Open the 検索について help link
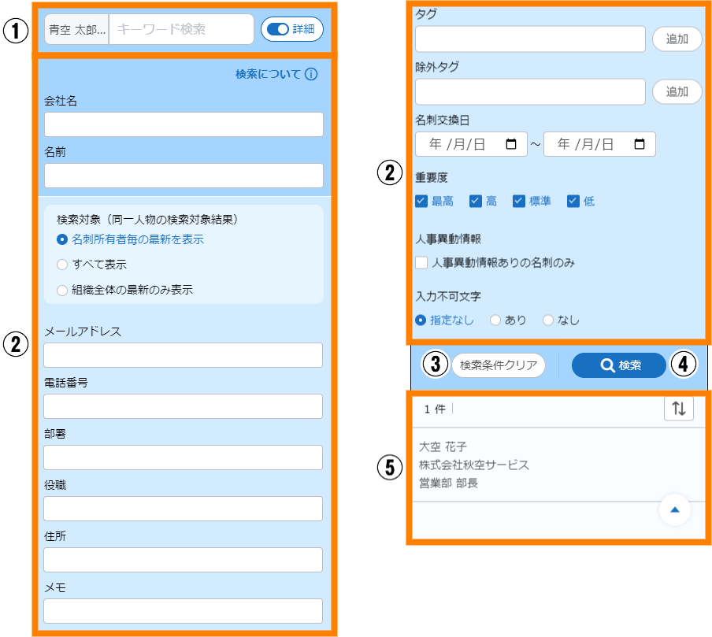Viewport: 712px width, 637px height. (268, 75)
